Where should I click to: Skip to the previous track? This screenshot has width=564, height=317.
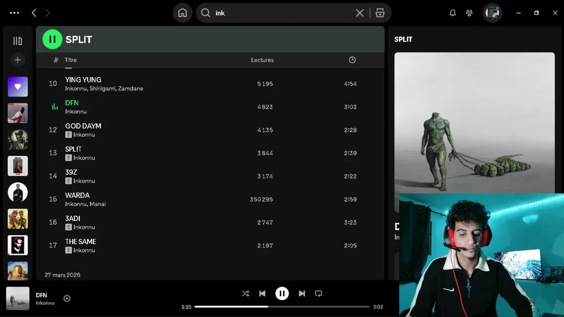click(x=262, y=294)
